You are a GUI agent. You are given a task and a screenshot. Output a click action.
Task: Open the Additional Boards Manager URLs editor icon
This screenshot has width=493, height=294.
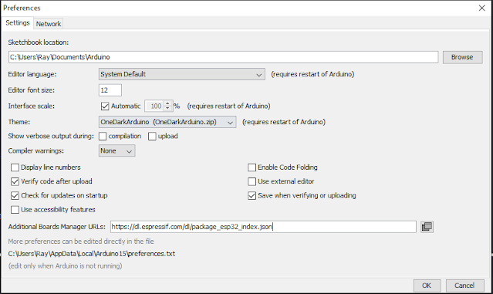pyautogui.click(x=427, y=227)
